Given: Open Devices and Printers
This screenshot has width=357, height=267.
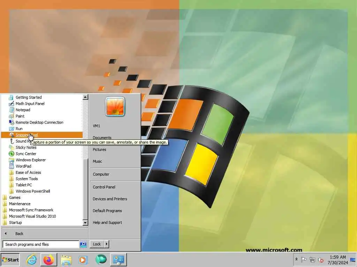Looking at the screenshot, I should [110, 199].
